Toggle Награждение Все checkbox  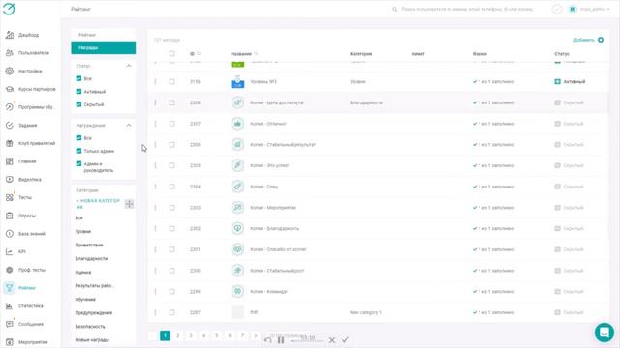coord(78,138)
